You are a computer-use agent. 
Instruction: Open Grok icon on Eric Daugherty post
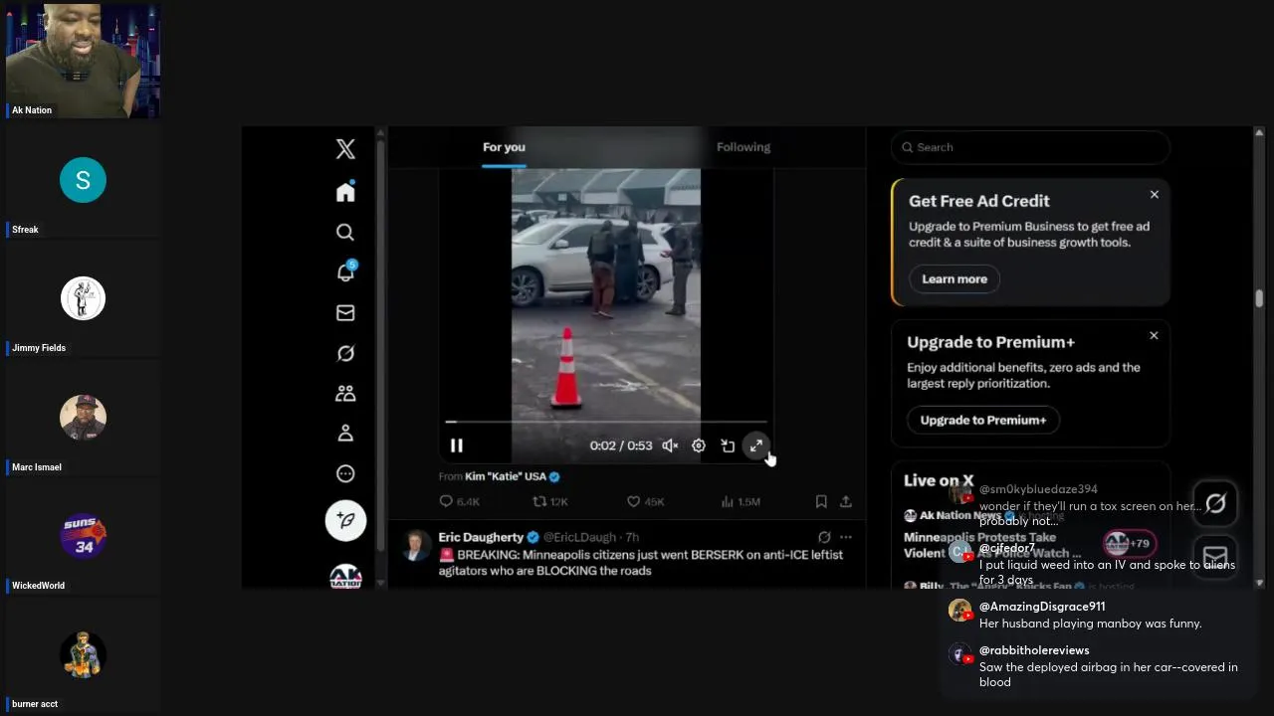pos(824,537)
